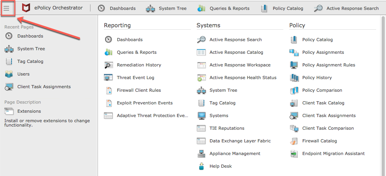Open Users from Recent Pages
Viewport: 386px width, 176px height.
(x=23, y=74)
